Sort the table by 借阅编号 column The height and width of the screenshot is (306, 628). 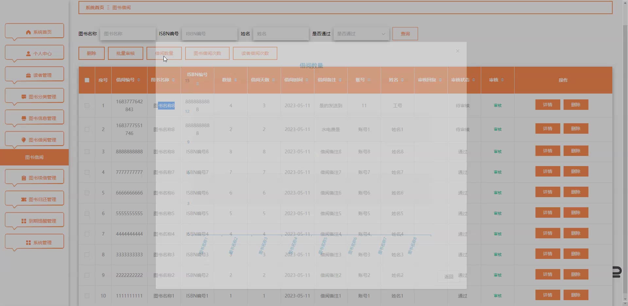click(x=139, y=80)
